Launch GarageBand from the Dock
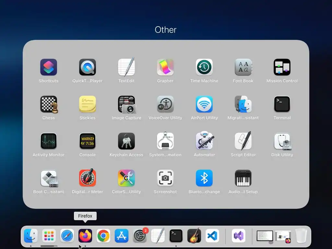 point(194,236)
